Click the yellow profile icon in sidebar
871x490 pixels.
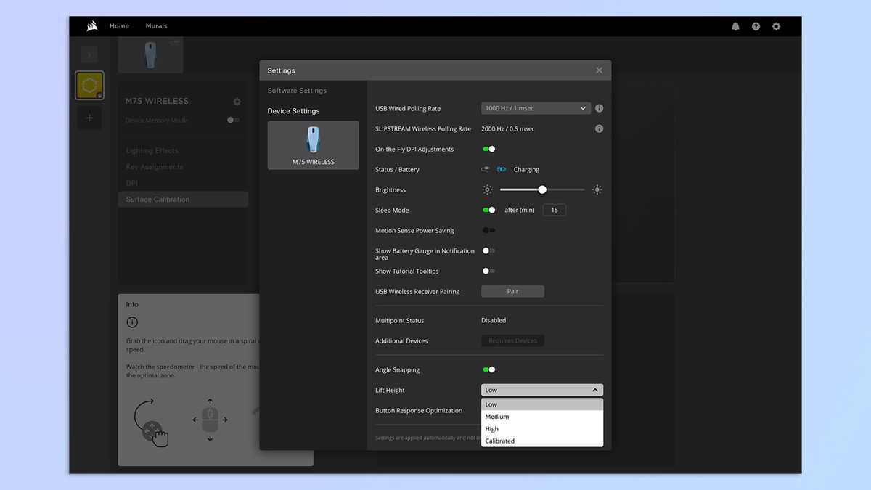(x=89, y=86)
